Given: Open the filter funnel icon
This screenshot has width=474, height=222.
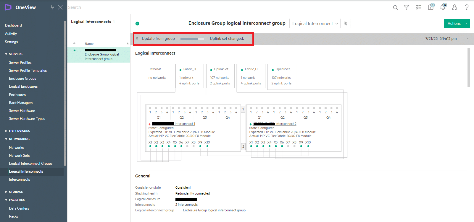Looking at the screenshot, I should click(x=407, y=7).
